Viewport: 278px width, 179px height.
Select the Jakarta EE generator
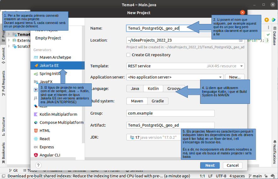click(x=57, y=66)
